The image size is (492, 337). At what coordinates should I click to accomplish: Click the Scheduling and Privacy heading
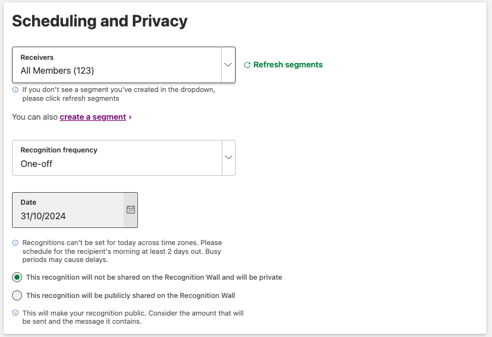tap(100, 21)
